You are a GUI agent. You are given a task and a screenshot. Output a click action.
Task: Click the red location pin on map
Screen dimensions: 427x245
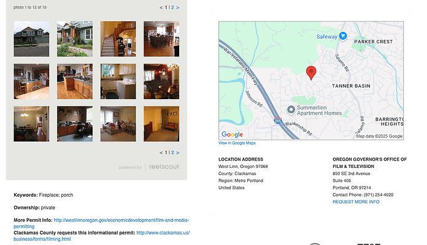tap(311, 73)
